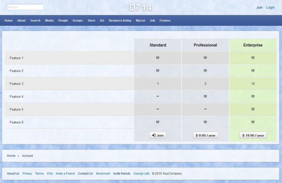The image size is (282, 183).
Task: Open the Invite a Friend footer link
Action: (x=65, y=173)
